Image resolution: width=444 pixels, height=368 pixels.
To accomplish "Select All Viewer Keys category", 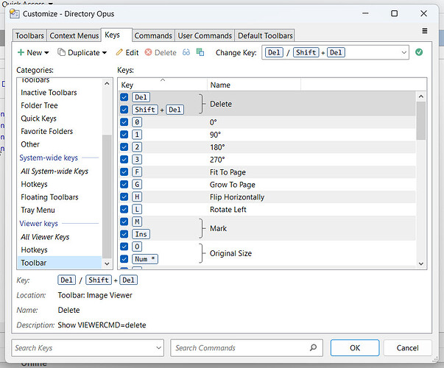I will (59, 237).
